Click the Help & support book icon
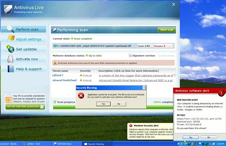The image size is (226, 146). [x=11, y=69]
